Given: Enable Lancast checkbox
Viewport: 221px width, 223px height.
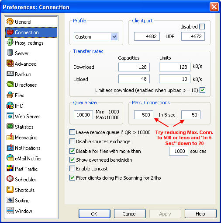Looking at the screenshot, I should 72,169.
